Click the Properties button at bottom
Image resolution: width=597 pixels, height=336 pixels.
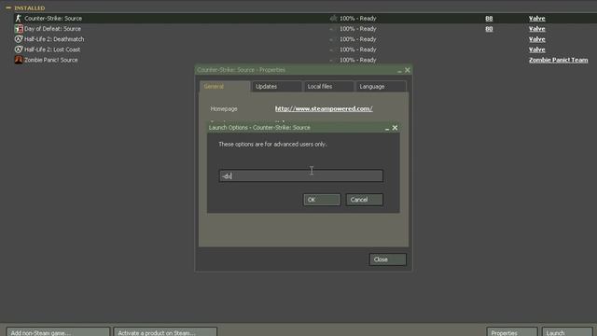pyautogui.click(x=512, y=332)
